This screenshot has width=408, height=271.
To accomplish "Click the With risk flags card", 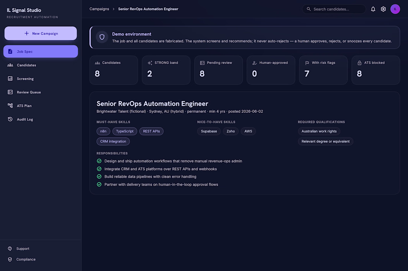I will pyautogui.click(x=323, y=70).
